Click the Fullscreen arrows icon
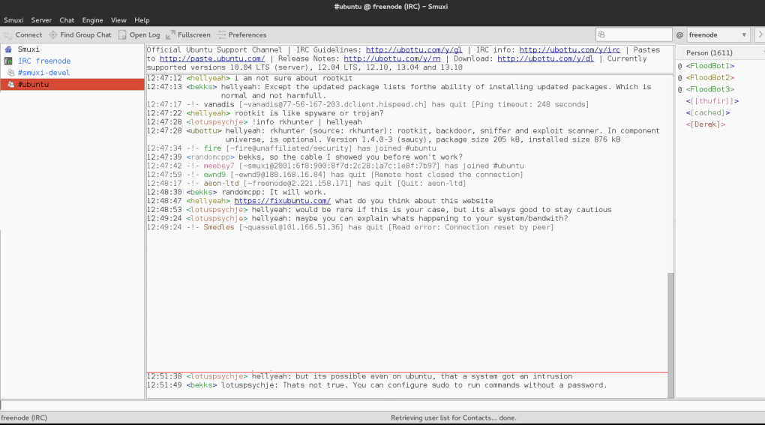Image resolution: width=765 pixels, height=425 pixels. click(x=170, y=34)
